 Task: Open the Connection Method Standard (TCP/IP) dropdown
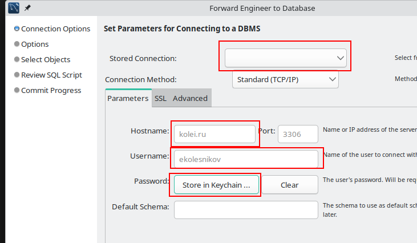point(285,79)
